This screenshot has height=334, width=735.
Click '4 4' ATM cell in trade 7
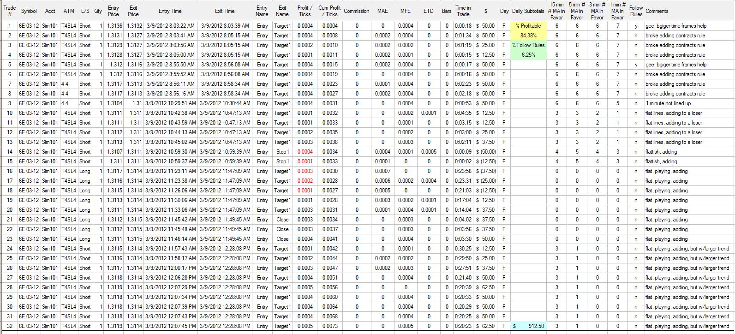(x=69, y=84)
